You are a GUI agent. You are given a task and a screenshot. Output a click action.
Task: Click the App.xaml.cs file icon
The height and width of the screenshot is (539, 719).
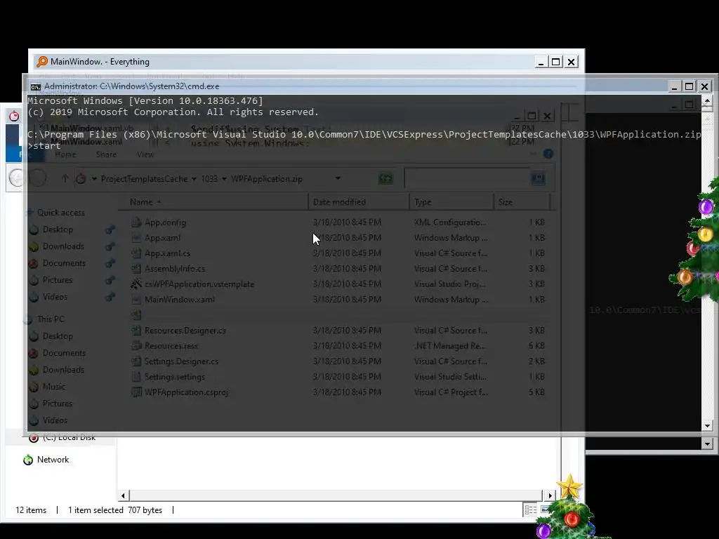point(136,253)
